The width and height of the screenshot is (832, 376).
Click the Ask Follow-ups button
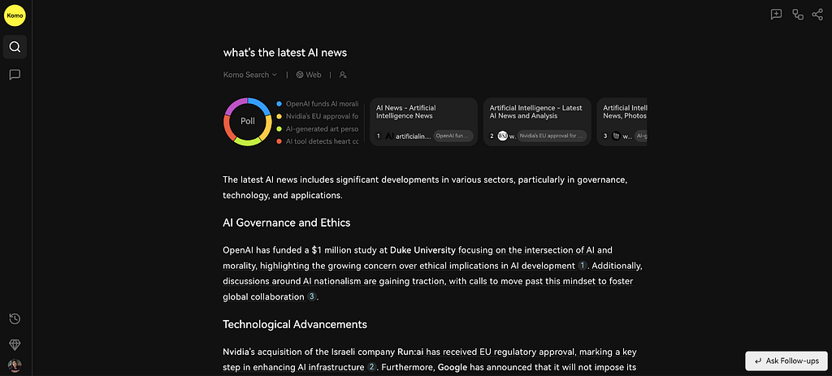click(786, 361)
